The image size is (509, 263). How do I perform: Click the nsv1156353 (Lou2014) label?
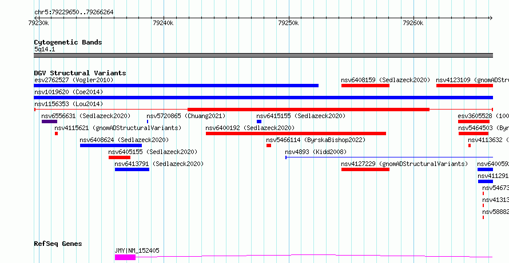click(69, 104)
